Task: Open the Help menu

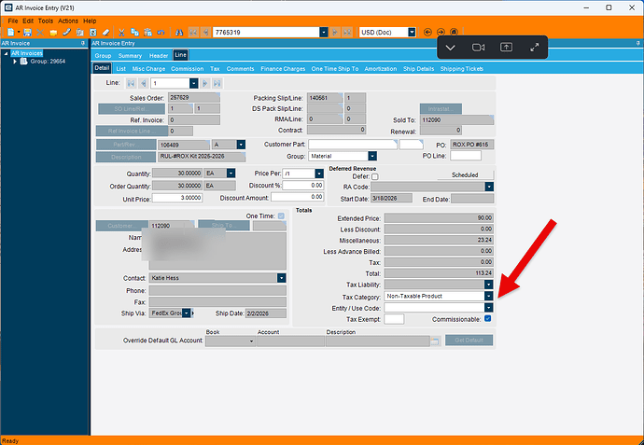Action: [90, 21]
